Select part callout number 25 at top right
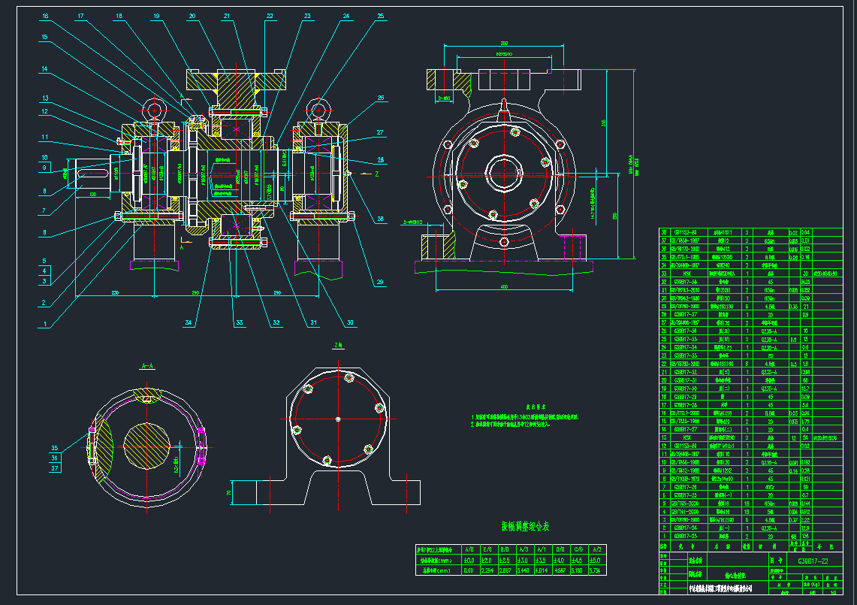 [381, 15]
